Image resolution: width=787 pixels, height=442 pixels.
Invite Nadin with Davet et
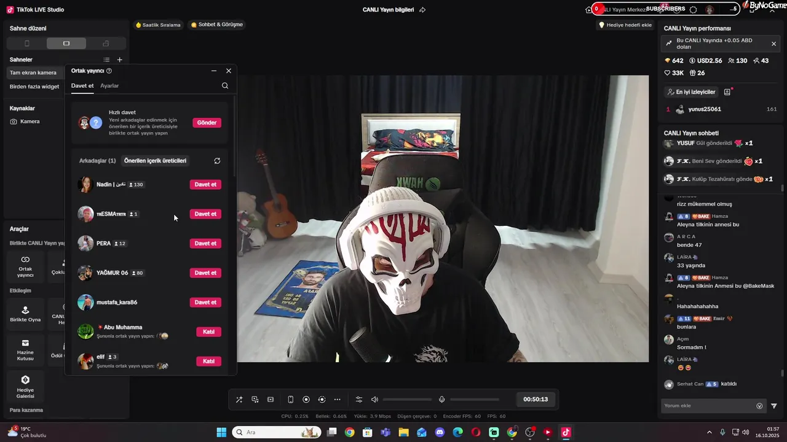(205, 185)
